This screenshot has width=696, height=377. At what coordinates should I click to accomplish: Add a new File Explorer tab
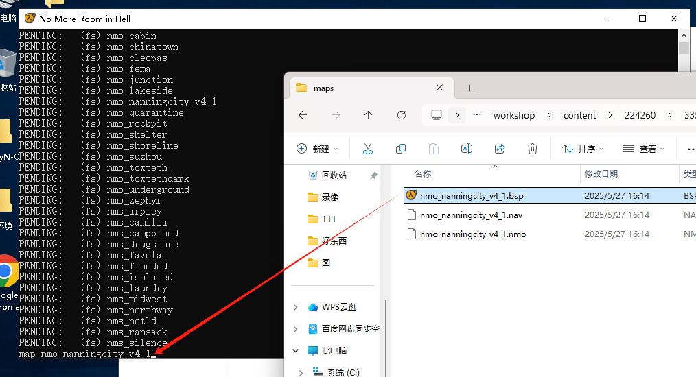coord(469,88)
